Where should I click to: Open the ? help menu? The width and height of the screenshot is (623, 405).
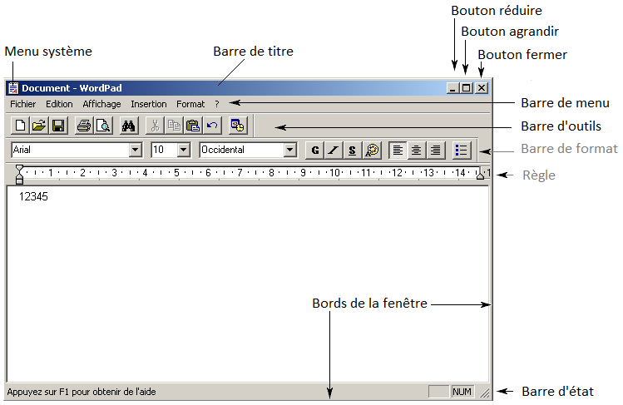click(217, 104)
